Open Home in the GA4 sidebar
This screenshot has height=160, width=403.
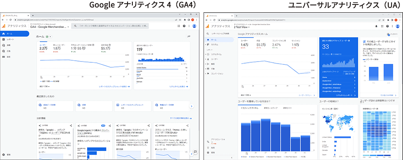point(15,34)
